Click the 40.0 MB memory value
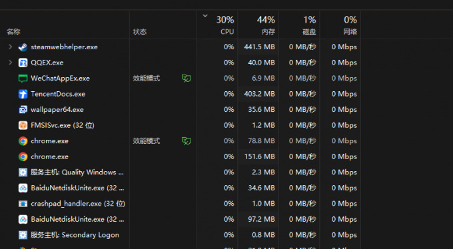 261,63
